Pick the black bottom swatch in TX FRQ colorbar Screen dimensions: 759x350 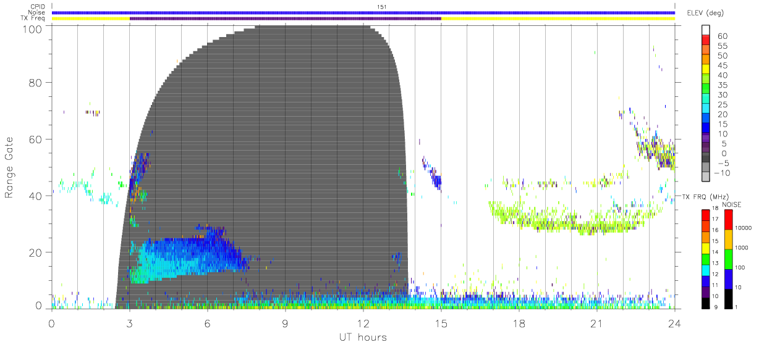click(705, 302)
